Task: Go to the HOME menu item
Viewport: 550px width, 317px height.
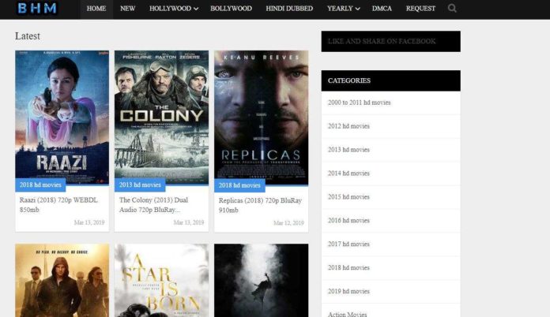Action: (96, 9)
